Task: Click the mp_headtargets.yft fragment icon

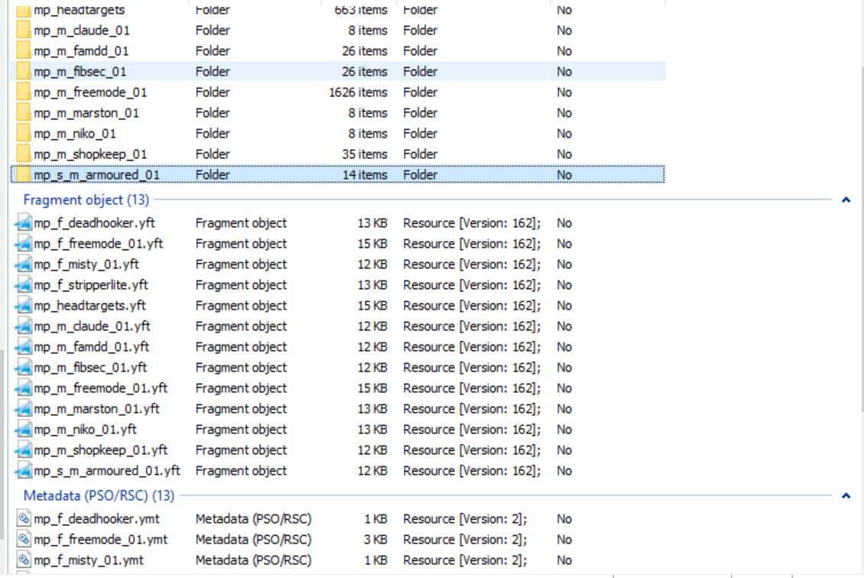Action: [23, 306]
